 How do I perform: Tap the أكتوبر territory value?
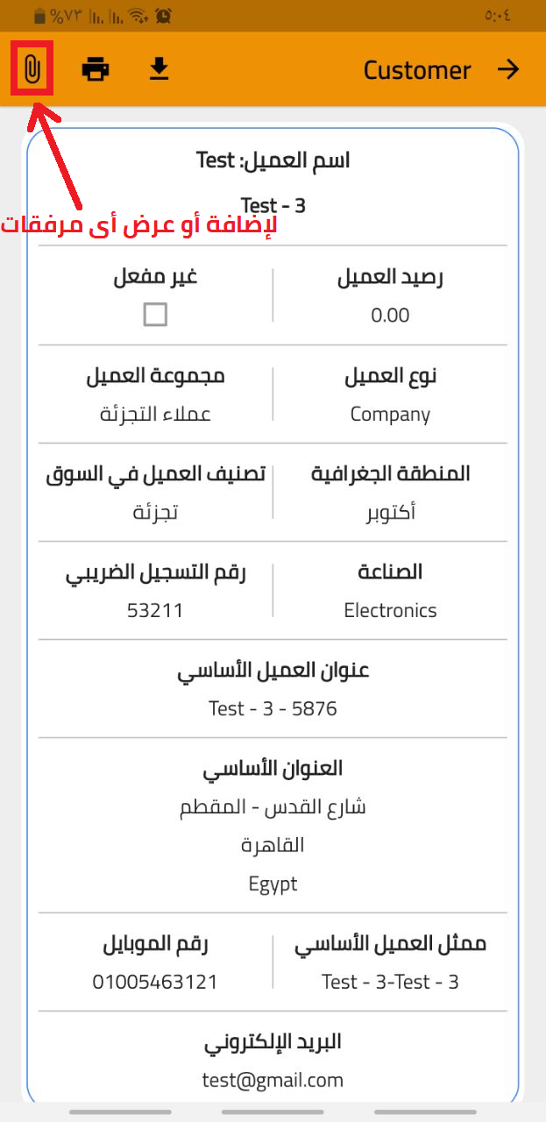390,512
